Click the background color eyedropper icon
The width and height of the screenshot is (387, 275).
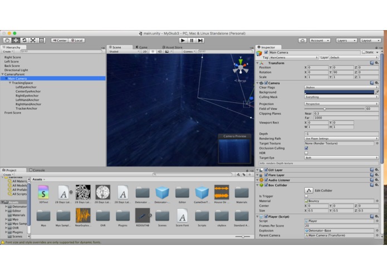pyautogui.click(x=377, y=92)
